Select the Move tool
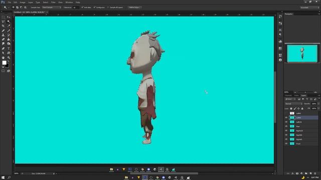Screen dimensions: 321x180 click(x=9, y=17)
